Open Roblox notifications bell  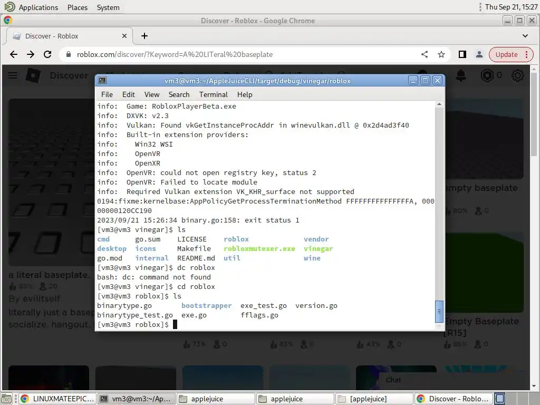click(461, 75)
